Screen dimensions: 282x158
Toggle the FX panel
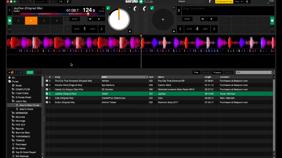coord(61,2)
